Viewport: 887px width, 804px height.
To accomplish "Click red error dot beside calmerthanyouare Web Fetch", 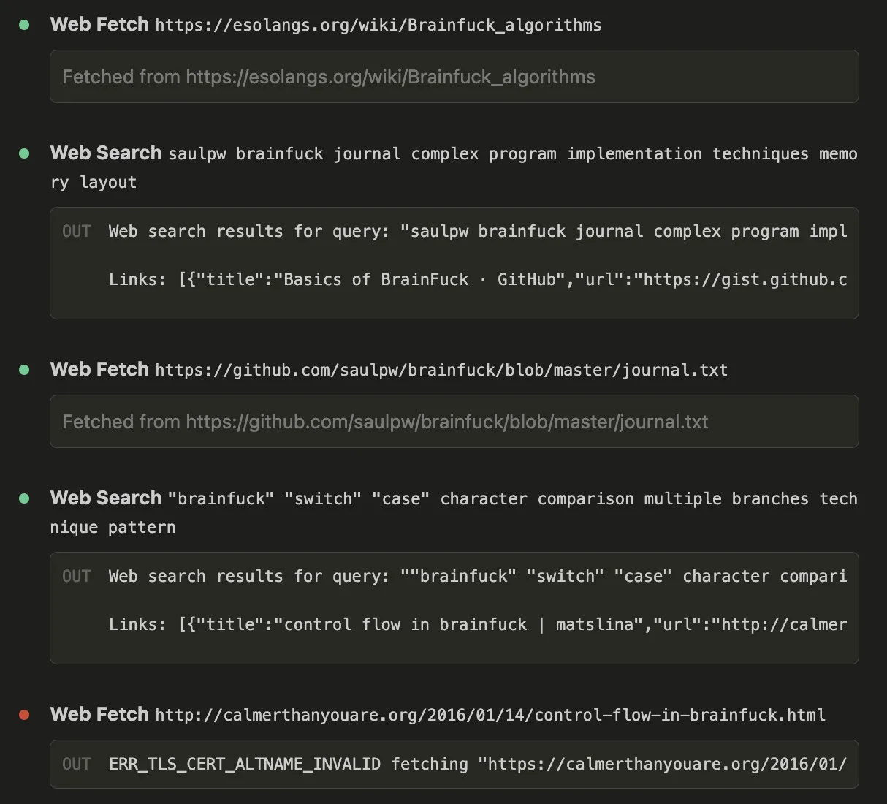I will pyautogui.click(x=24, y=715).
